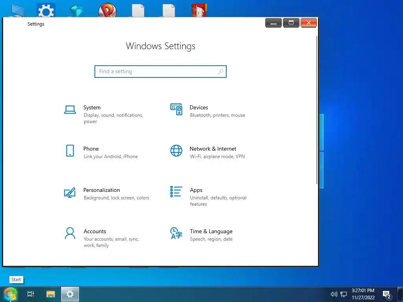Image resolution: width=403 pixels, height=302 pixels.
Task: Open the Time & Language icon
Action: point(176,233)
